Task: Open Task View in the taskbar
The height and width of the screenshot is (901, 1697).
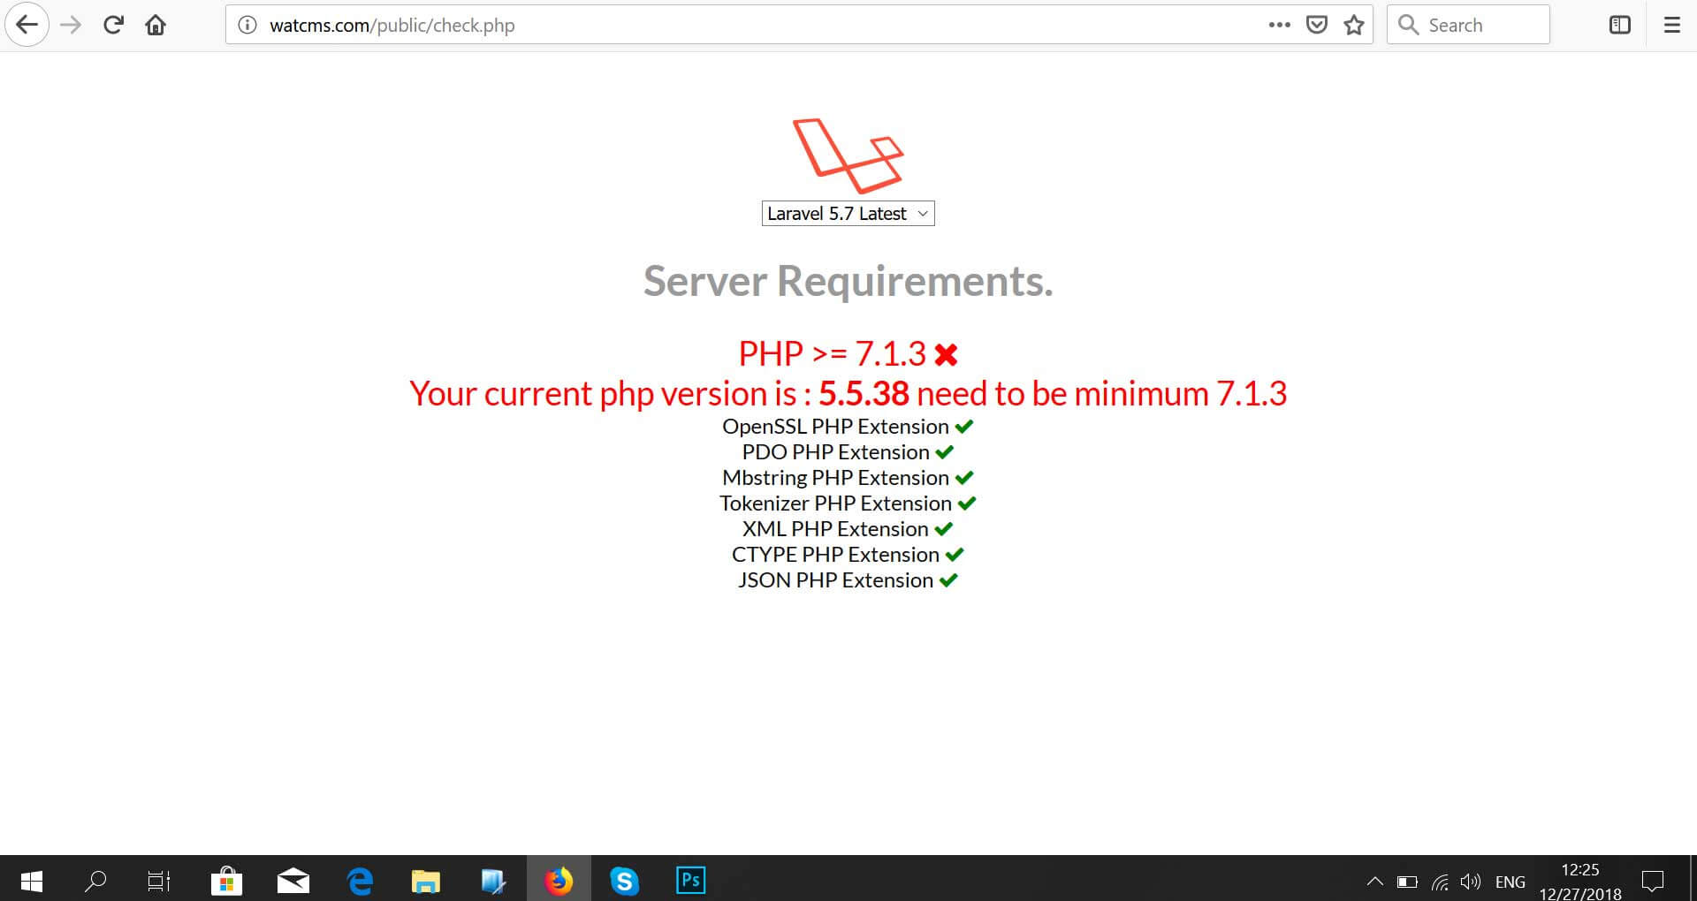Action: [159, 880]
